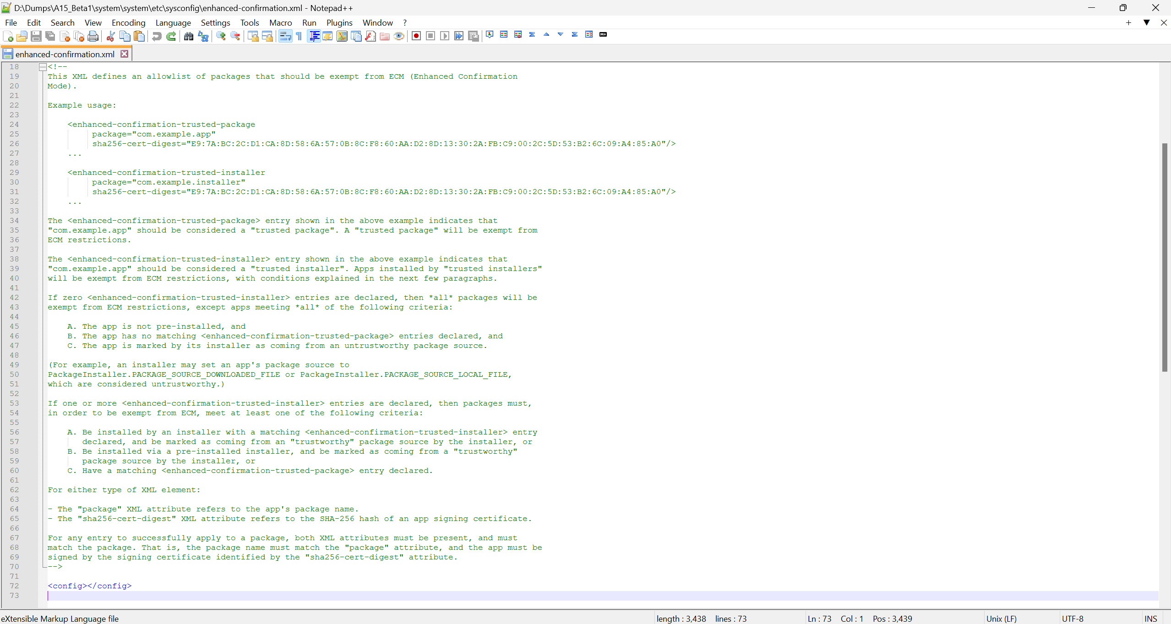Viewport: 1171px width, 624px height.
Task: Expand the Macro menu dropdown
Action: (280, 22)
